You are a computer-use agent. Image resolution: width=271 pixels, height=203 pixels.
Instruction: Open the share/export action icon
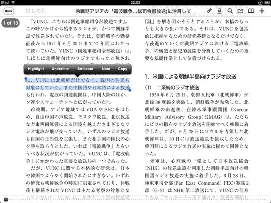coord(241,11)
